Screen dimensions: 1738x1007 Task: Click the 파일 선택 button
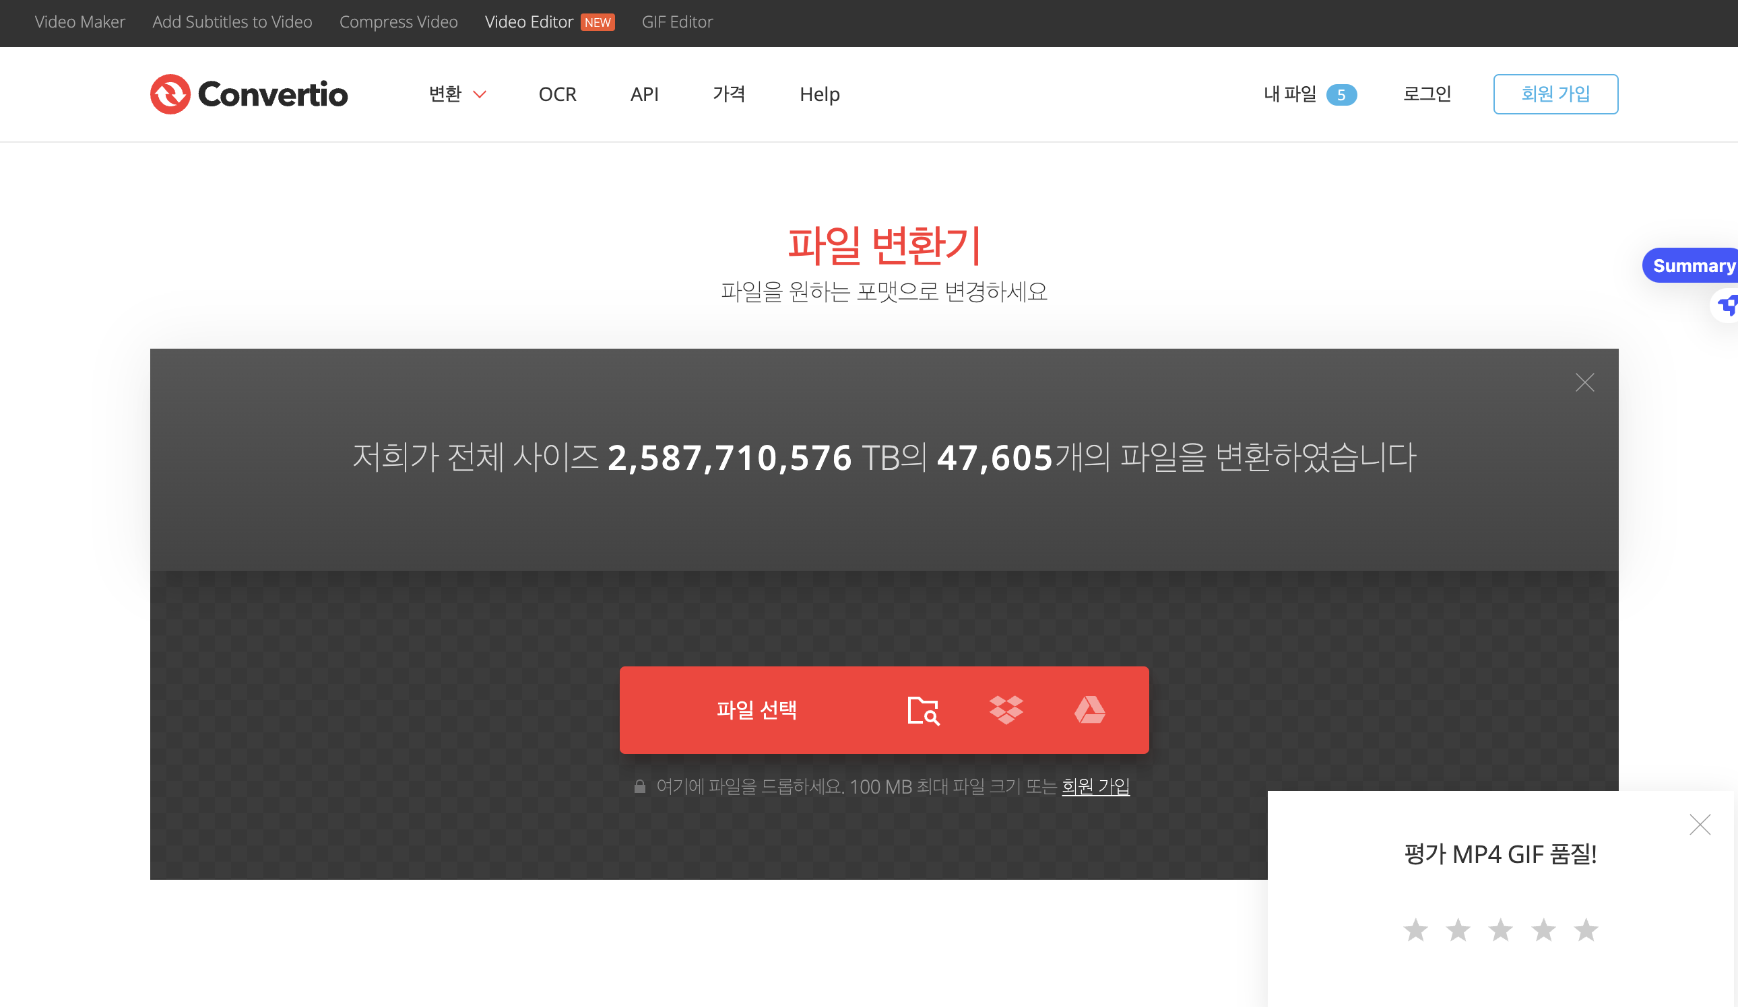757,710
